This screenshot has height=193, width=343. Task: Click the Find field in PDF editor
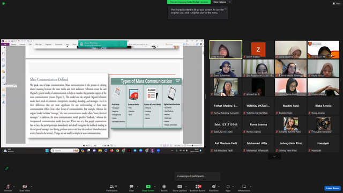[176, 44]
